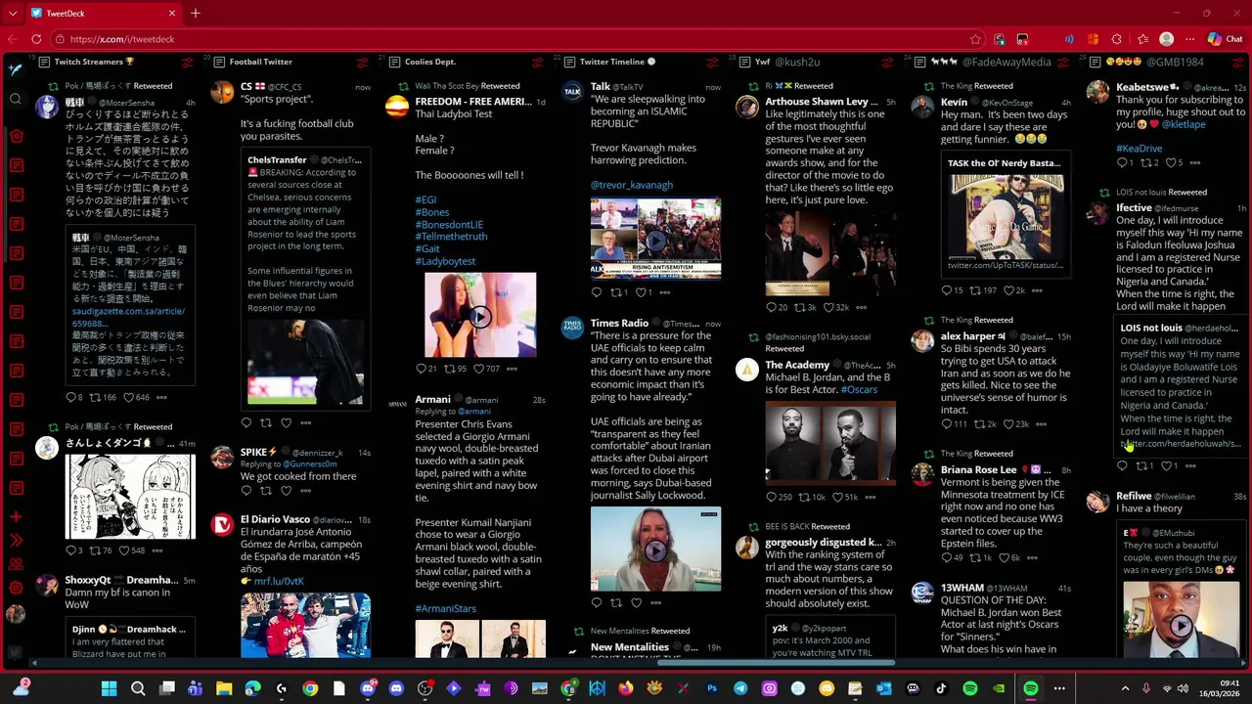Expand sidebar with the double-chevron icon
The height and width of the screenshot is (704, 1252).
16,540
